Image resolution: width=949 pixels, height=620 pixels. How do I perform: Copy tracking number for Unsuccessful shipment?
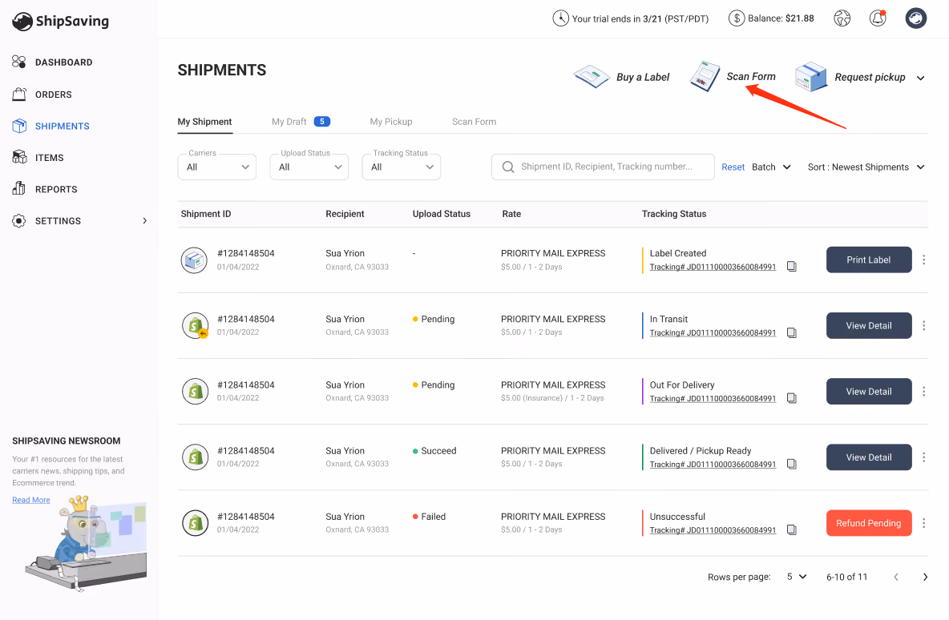tap(791, 529)
